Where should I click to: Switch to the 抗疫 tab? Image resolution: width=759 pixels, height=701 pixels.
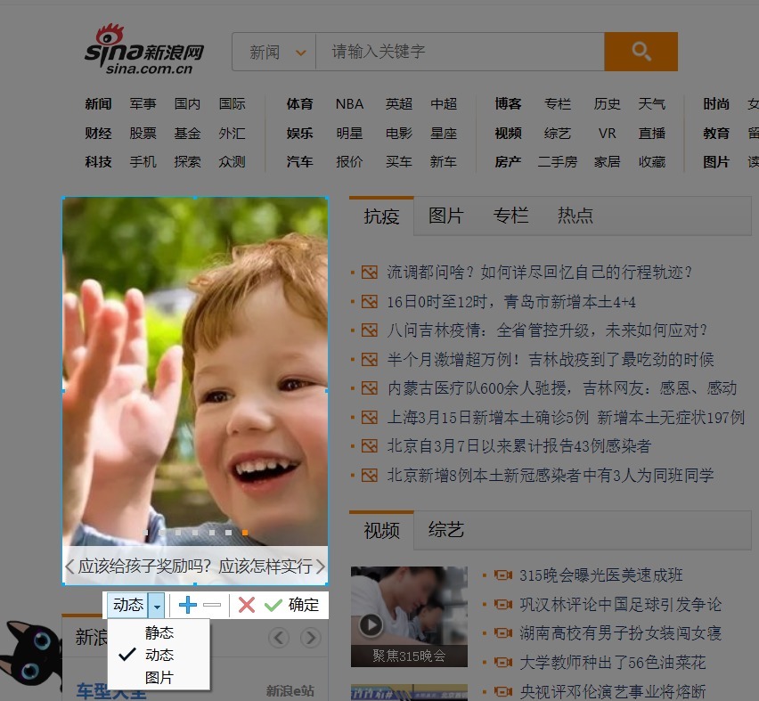click(381, 216)
